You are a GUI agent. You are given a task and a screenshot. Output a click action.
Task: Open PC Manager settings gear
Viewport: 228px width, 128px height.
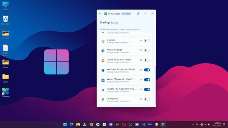(x=138, y=14)
